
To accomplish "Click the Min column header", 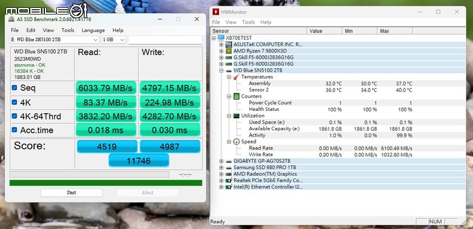I will 360,31.
